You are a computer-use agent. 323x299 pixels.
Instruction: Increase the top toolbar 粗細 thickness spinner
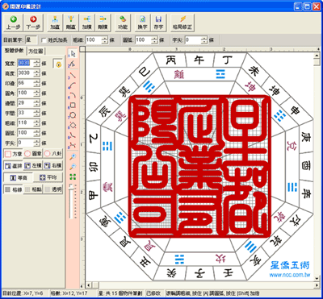coord(105,38)
